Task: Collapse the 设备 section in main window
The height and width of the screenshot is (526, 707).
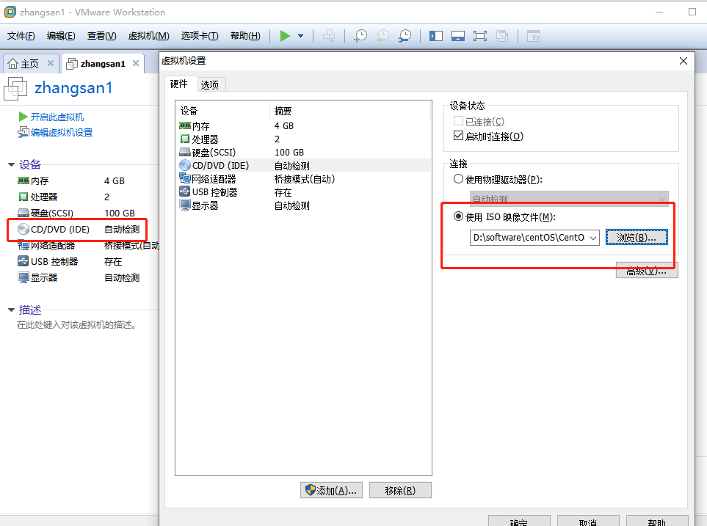Action: (12, 164)
